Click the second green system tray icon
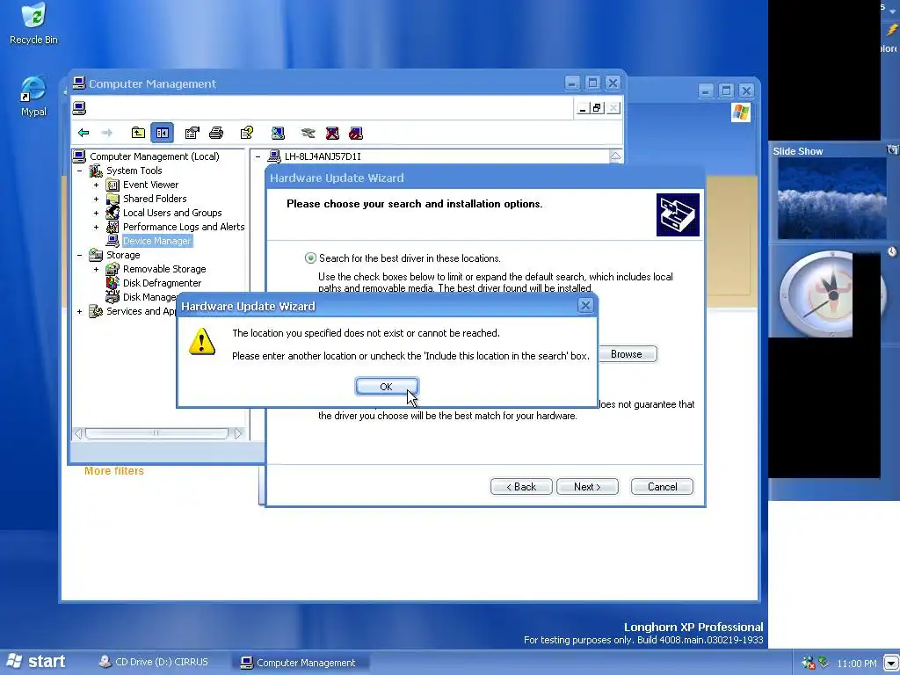 [823, 662]
